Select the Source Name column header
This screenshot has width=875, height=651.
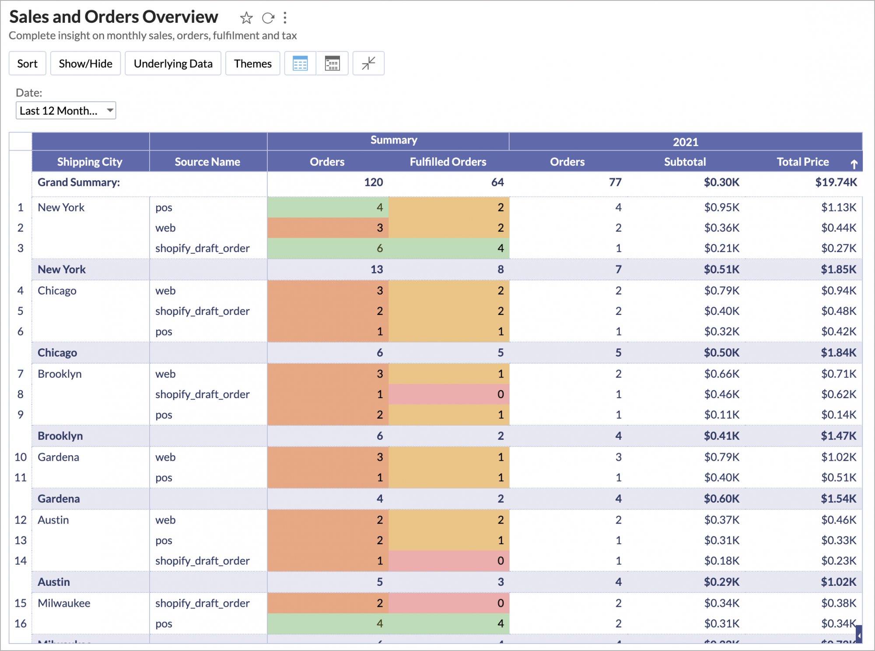click(207, 162)
